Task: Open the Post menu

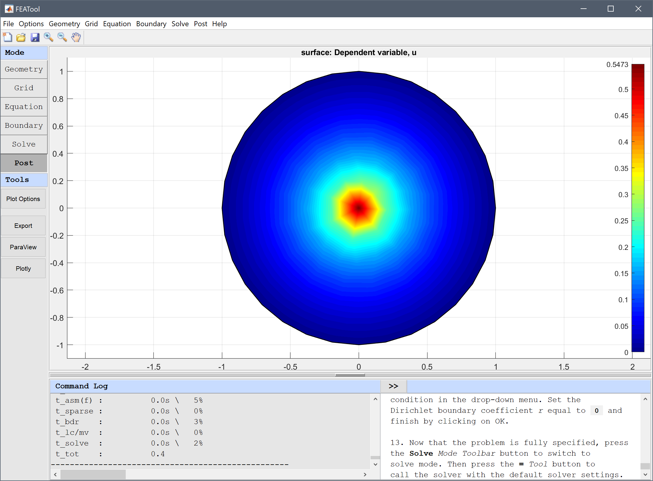Action: 200,24
